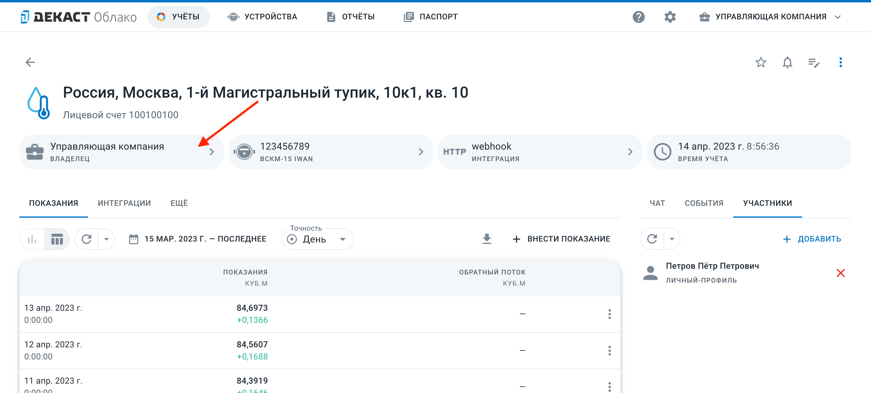Click the water drop thermometer icon
The image size is (871, 393).
point(38,103)
